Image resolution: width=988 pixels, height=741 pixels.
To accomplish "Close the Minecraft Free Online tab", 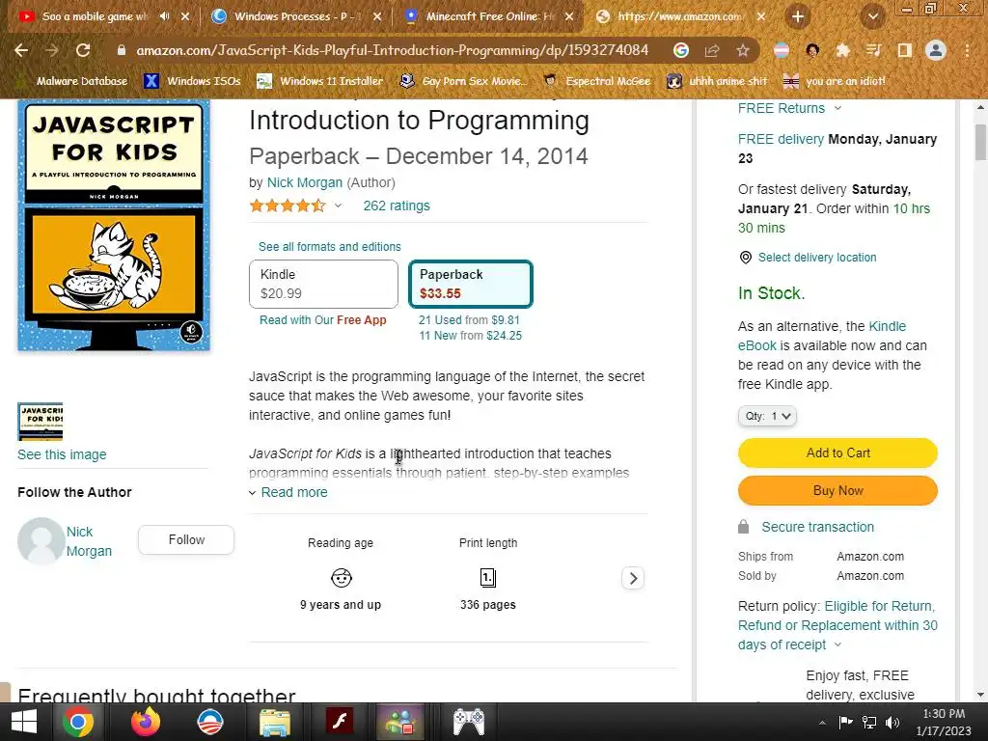I will (x=569, y=16).
